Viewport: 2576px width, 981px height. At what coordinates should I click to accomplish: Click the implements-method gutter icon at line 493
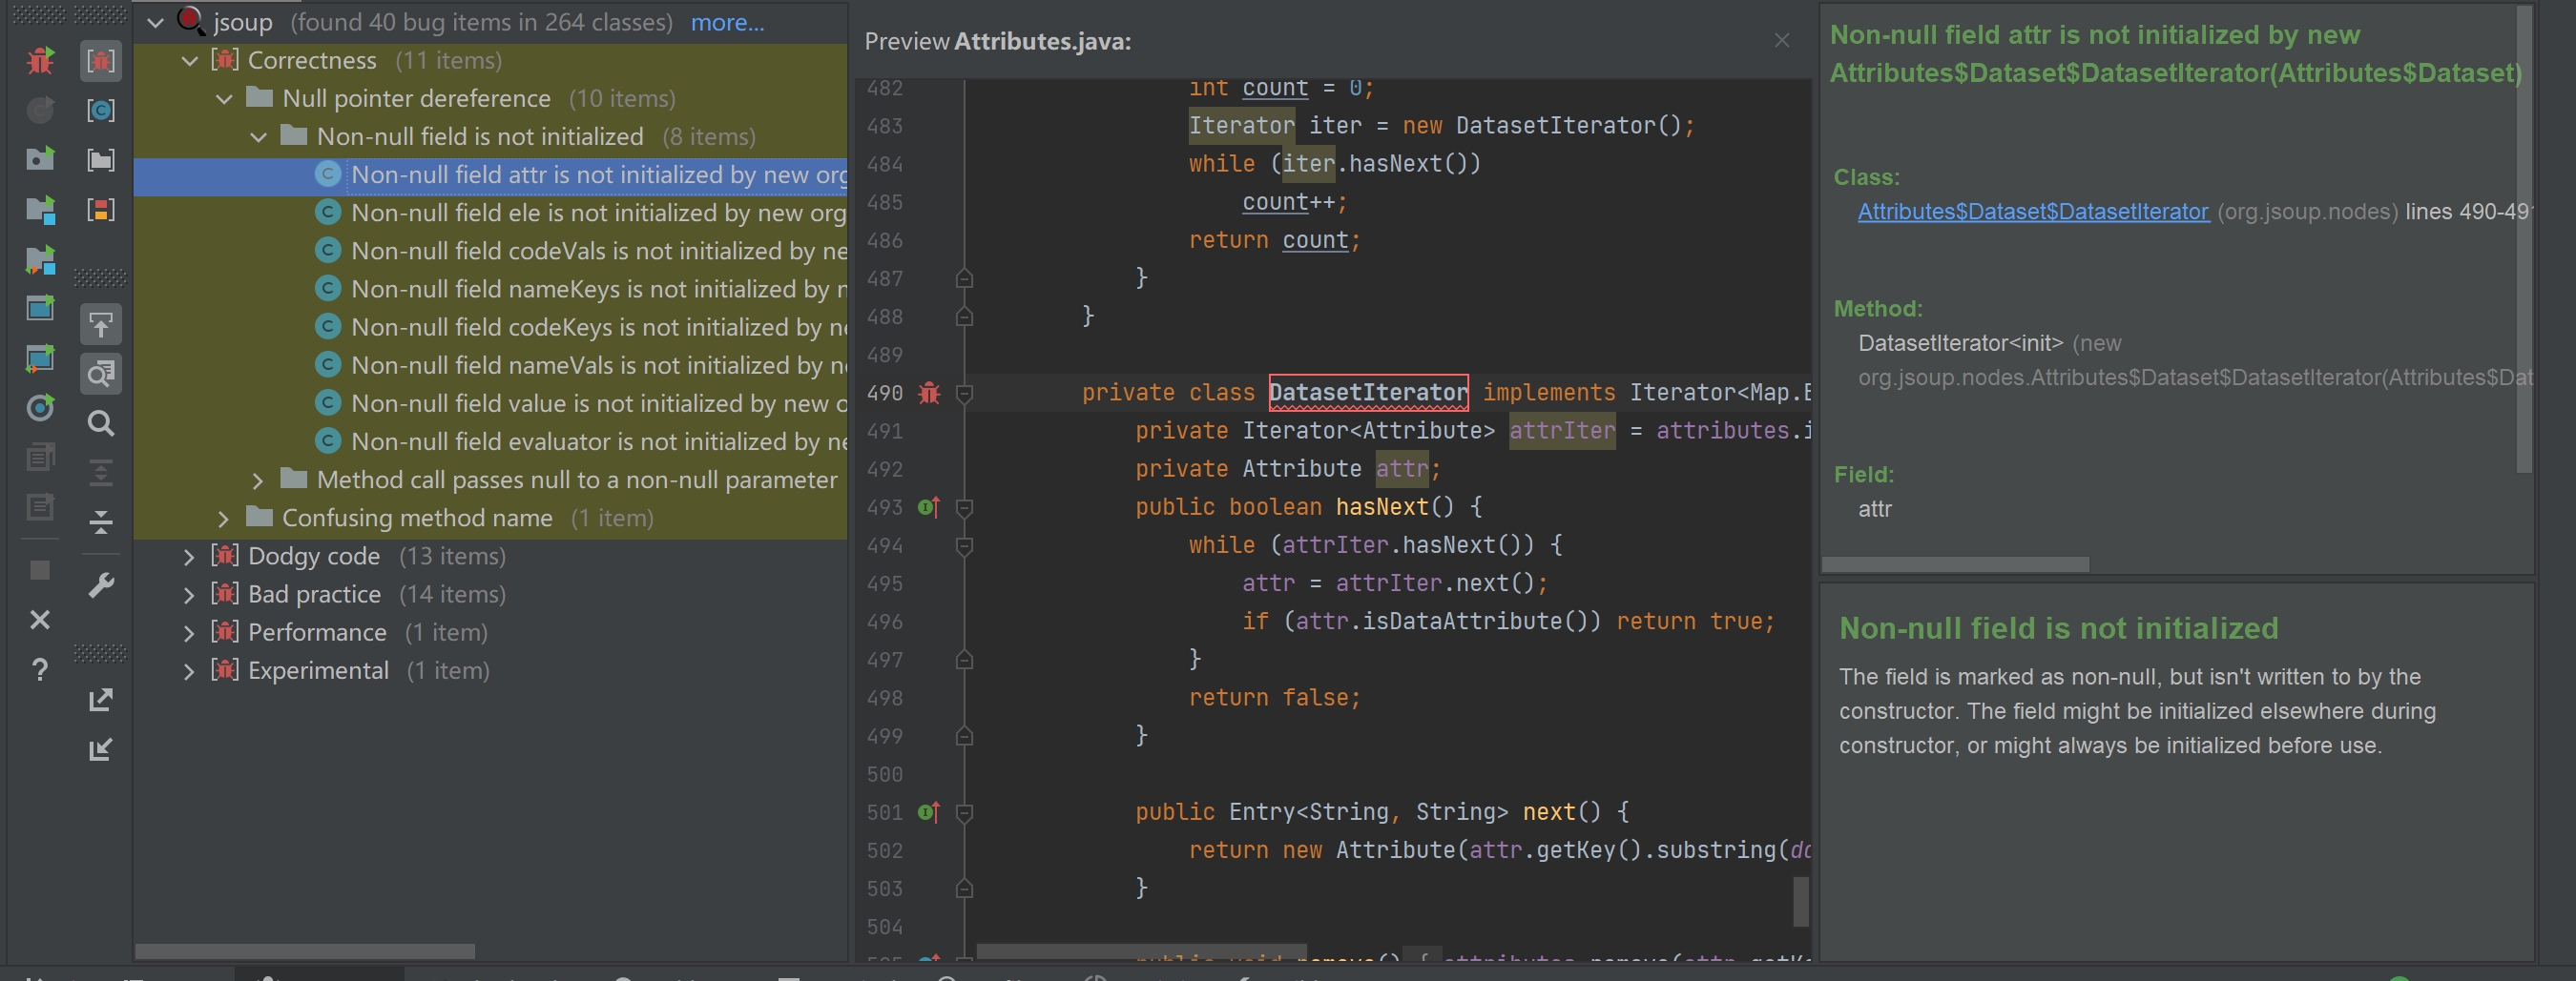(x=929, y=507)
